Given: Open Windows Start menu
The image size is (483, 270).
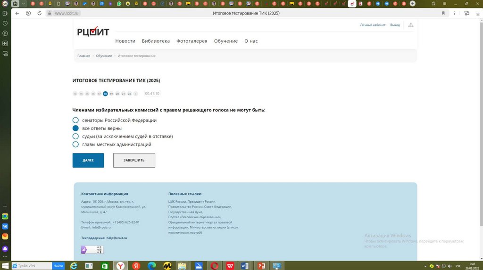Looking at the screenshot, I should point(5,266).
